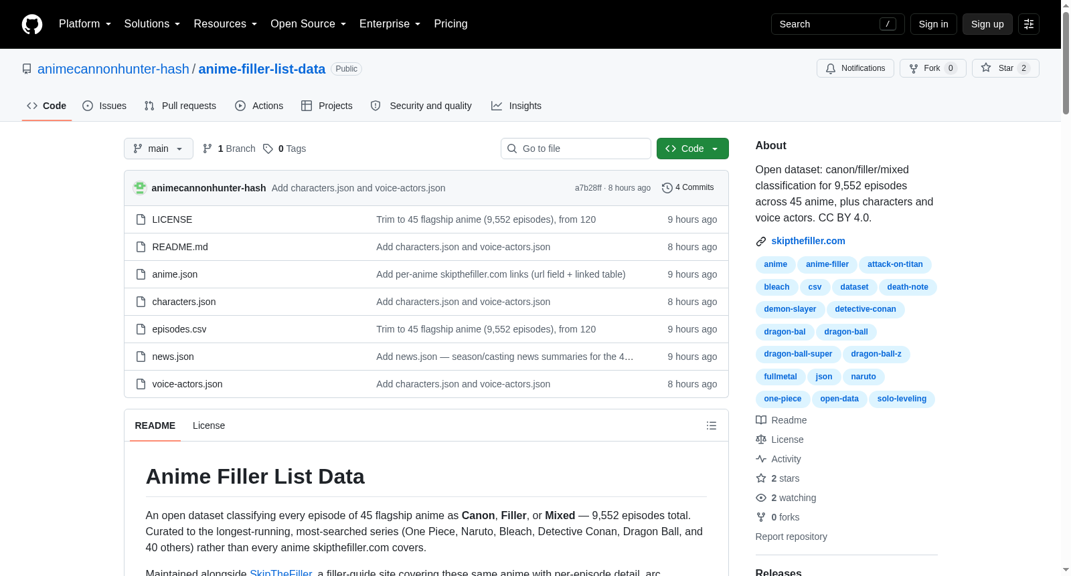
Task: Open the animecannonhunter-hash owner link in breadcrumb
Action: click(x=113, y=69)
